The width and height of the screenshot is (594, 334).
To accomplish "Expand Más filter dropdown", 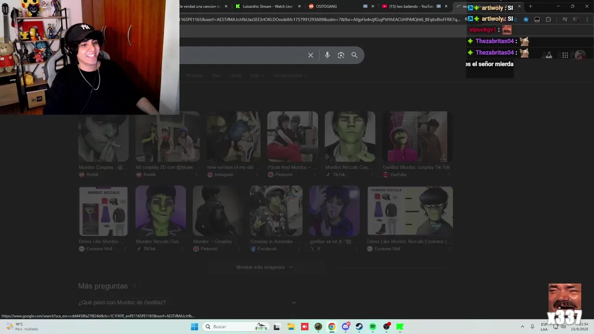I will click(x=257, y=76).
